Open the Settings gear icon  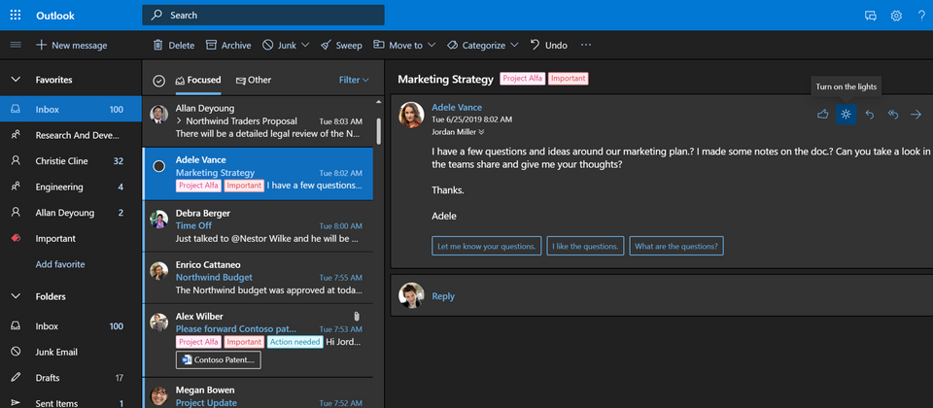click(x=896, y=16)
